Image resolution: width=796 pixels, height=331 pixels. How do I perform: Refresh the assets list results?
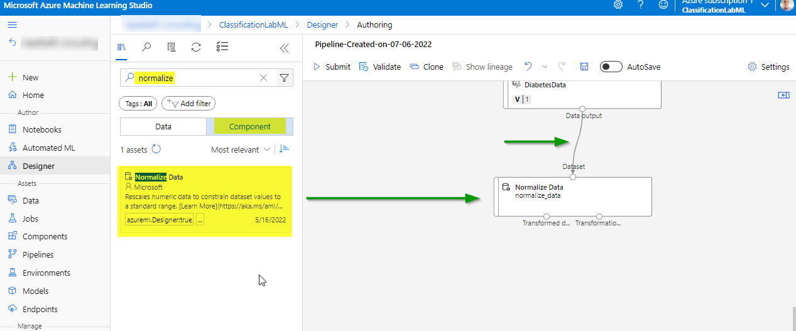click(156, 149)
